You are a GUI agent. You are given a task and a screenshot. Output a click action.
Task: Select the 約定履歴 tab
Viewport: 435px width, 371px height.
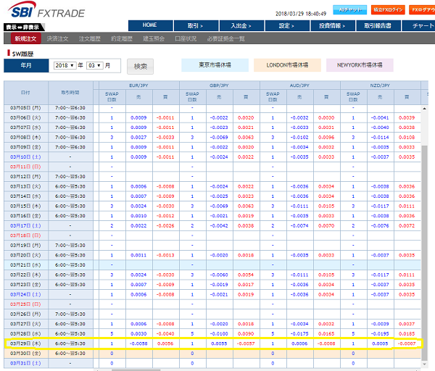coord(122,38)
